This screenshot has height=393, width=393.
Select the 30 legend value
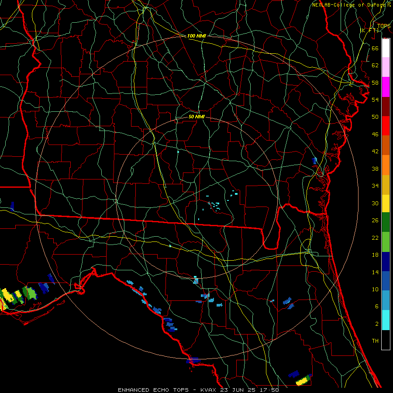[375, 203]
